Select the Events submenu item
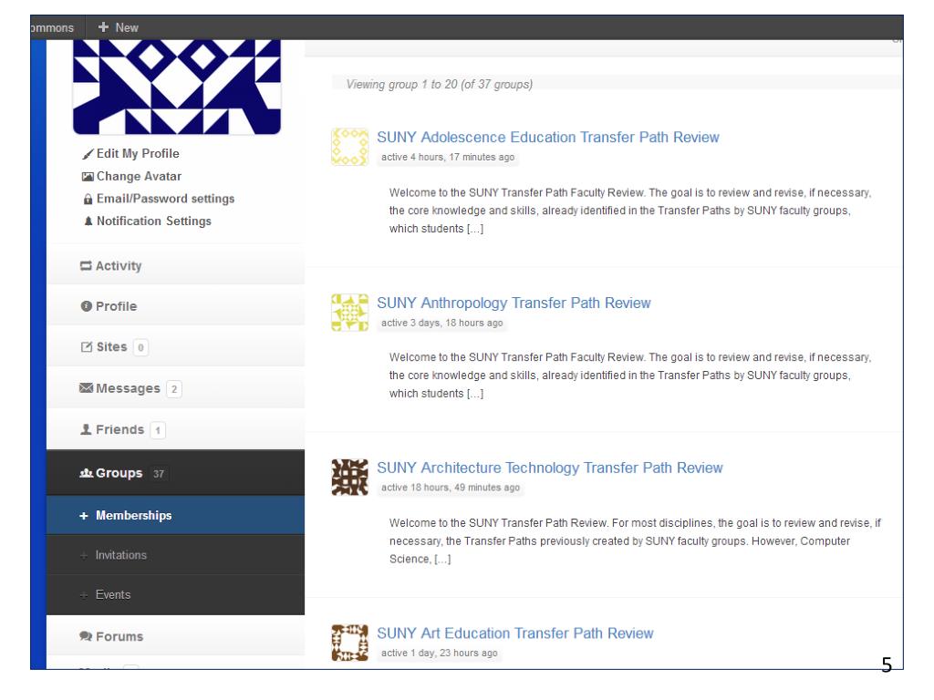Screen dimensions: 934x700 175,594
